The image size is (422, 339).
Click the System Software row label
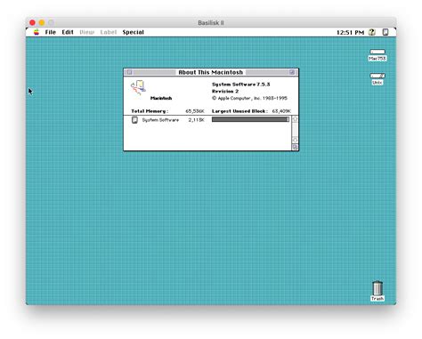tap(160, 120)
